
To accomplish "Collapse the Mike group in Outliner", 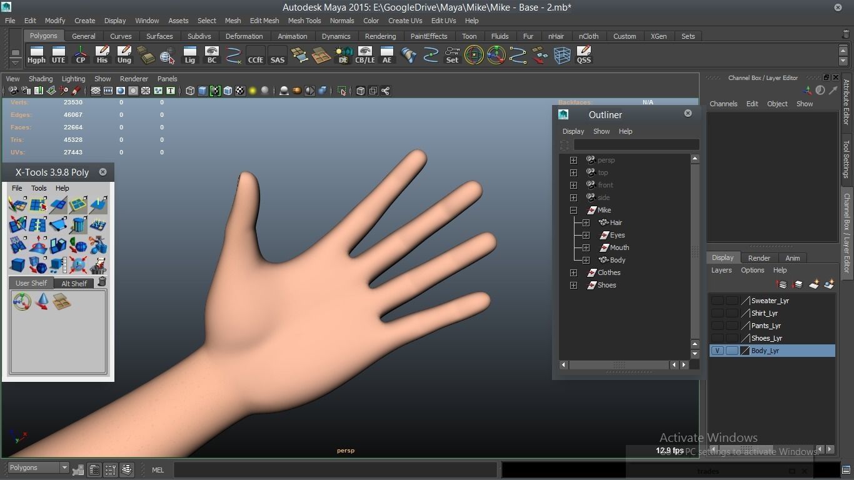I will [573, 210].
